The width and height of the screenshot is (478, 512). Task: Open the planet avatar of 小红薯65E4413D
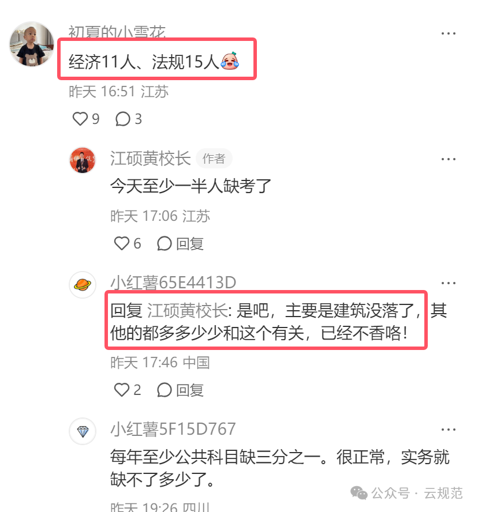[83, 285]
